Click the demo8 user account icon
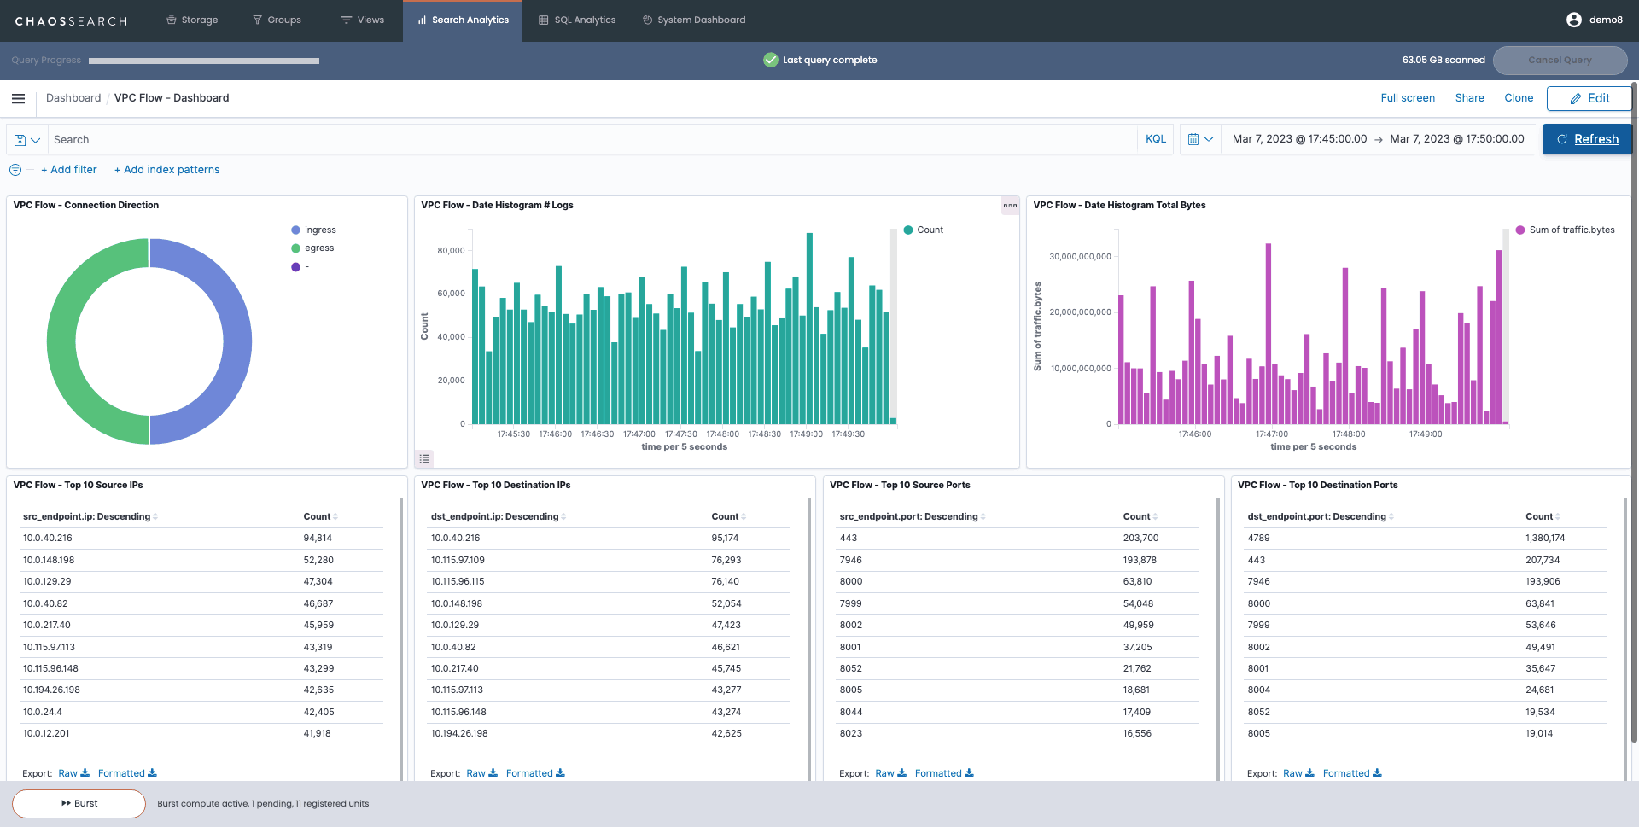Image resolution: width=1639 pixels, height=827 pixels. (x=1574, y=20)
